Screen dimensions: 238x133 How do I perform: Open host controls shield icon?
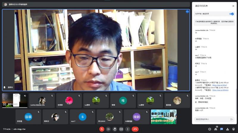click(x=234, y=129)
